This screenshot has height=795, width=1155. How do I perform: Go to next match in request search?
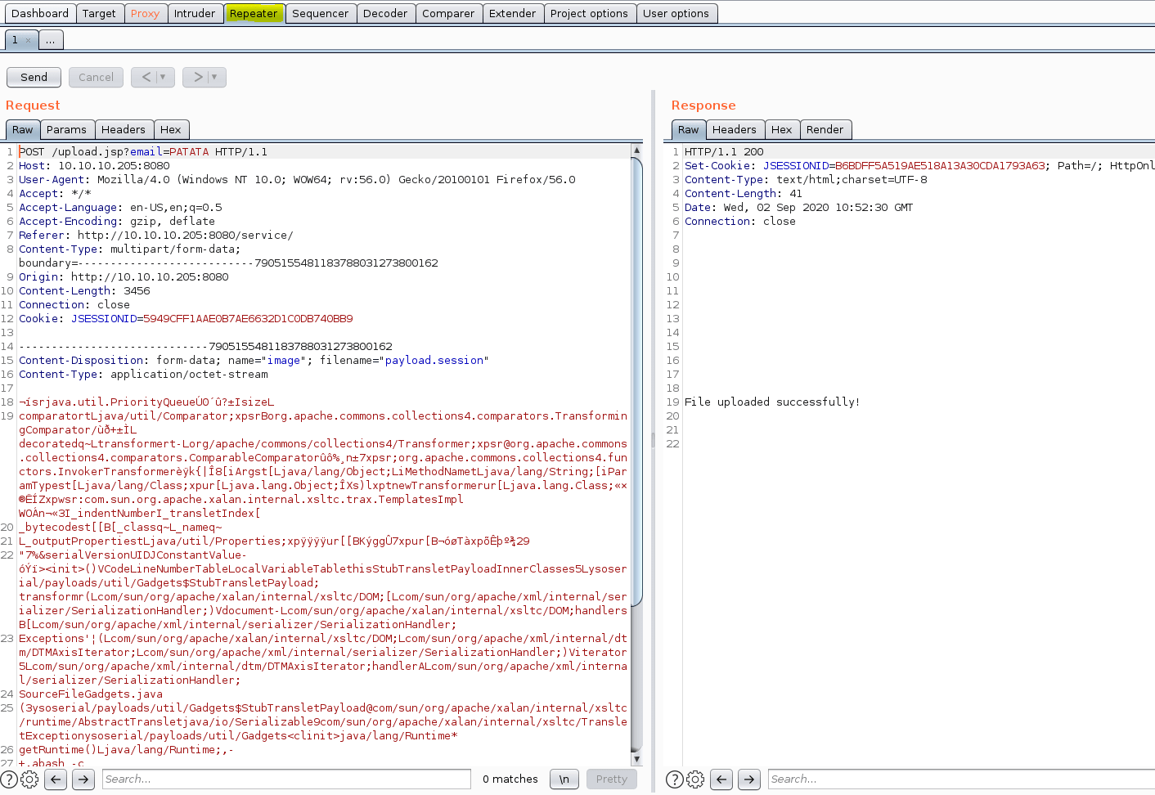[83, 779]
